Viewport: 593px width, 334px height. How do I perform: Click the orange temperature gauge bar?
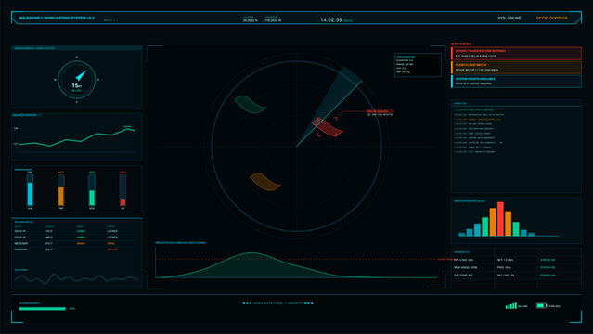(x=61, y=190)
